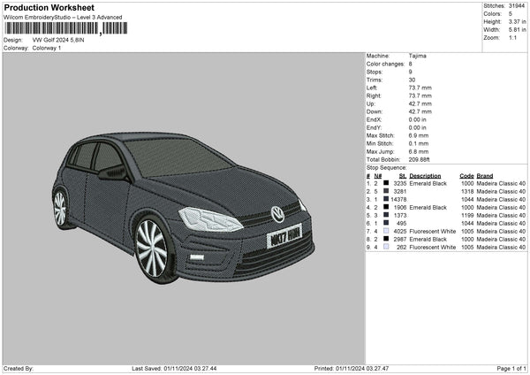
Task: Click the Production Worksheet title
Action: pyautogui.click(x=49, y=6)
